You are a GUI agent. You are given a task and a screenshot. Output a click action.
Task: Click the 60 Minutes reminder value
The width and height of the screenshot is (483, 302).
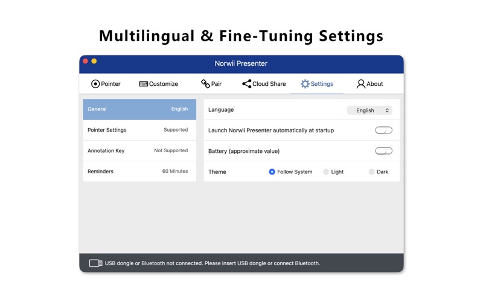tap(175, 171)
